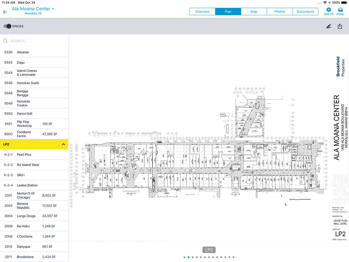This screenshot has width=349, height=262.
Task: Choose the Diptyque row
Action: [34, 247]
